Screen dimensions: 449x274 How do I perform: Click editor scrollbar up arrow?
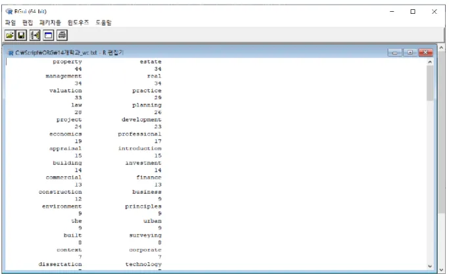430,62
